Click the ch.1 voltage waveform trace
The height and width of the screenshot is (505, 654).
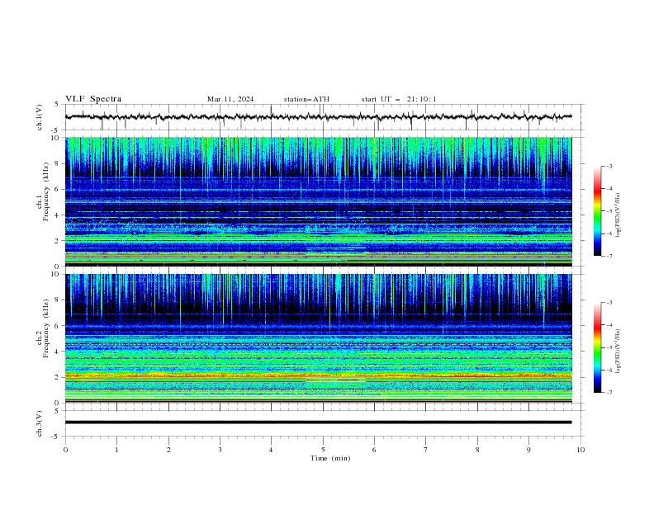tap(318, 117)
